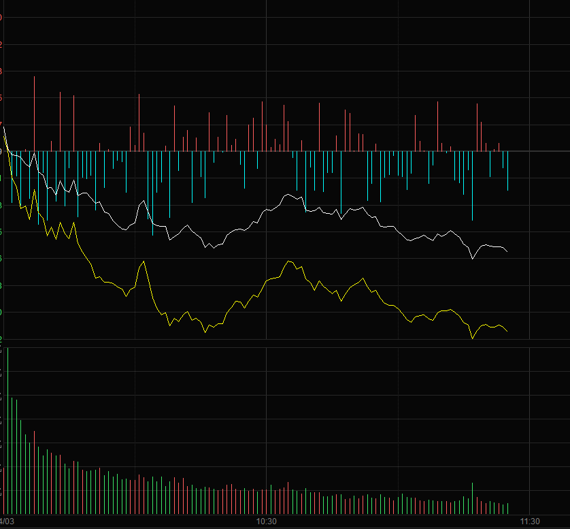Click the 10:30 time axis label
This screenshot has height=529, width=570.
pos(266,522)
